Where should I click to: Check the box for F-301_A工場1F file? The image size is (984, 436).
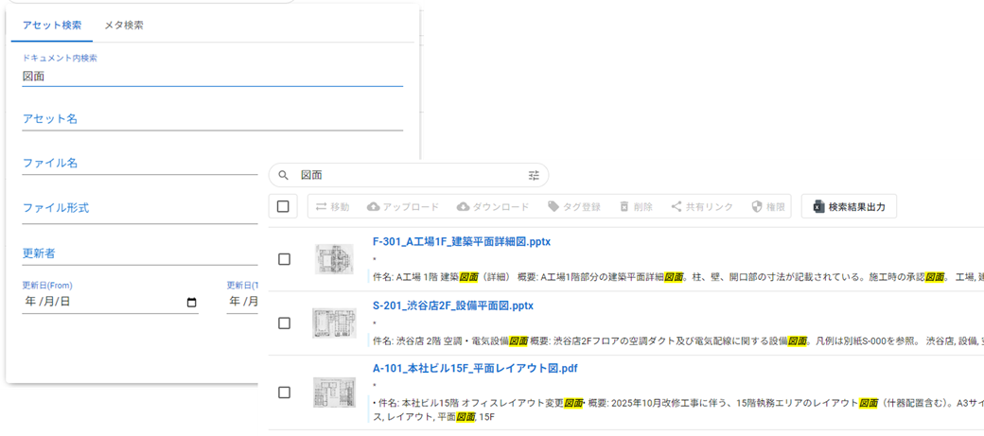tap(284, 259)
